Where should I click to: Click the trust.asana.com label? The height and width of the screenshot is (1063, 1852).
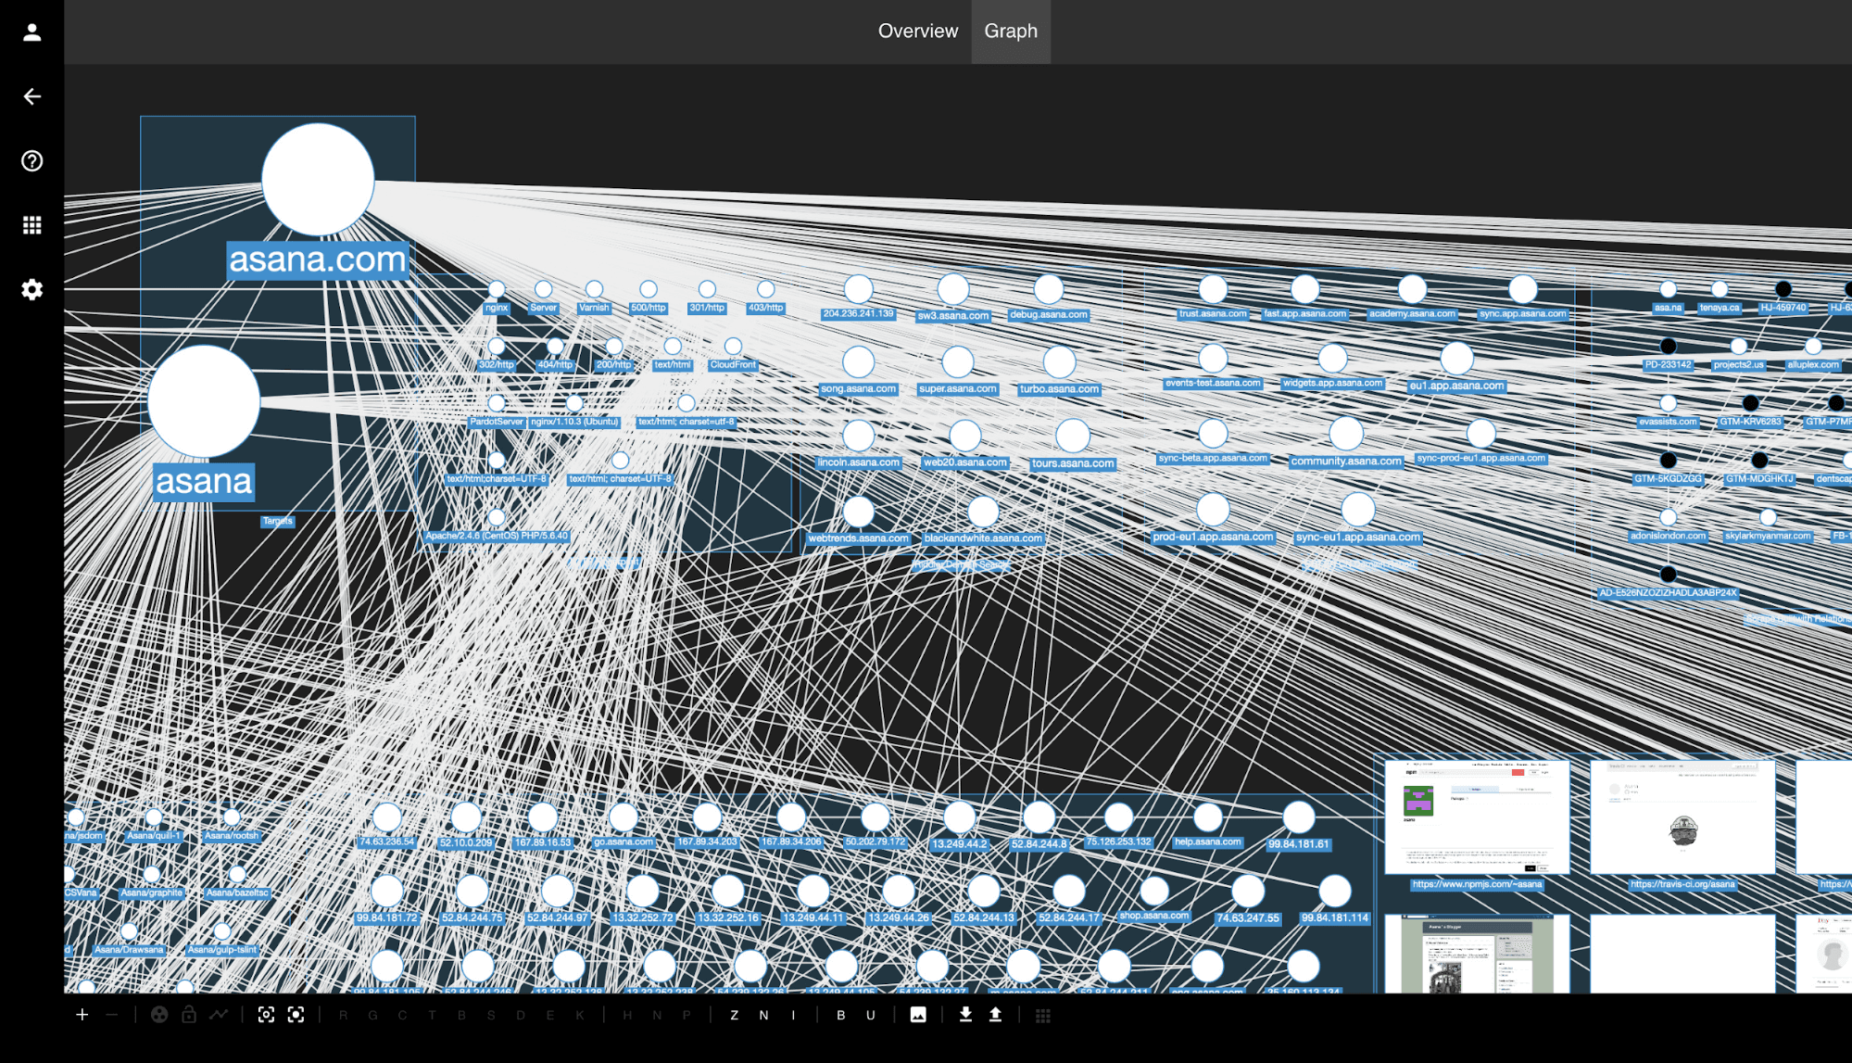(x=1213, y=314)
